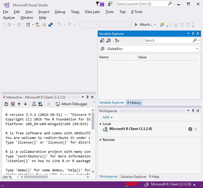The height and width of the screenshot is (188, 203).
Task: Click the Redo toolbar icon
Action: tap(69, 25)
